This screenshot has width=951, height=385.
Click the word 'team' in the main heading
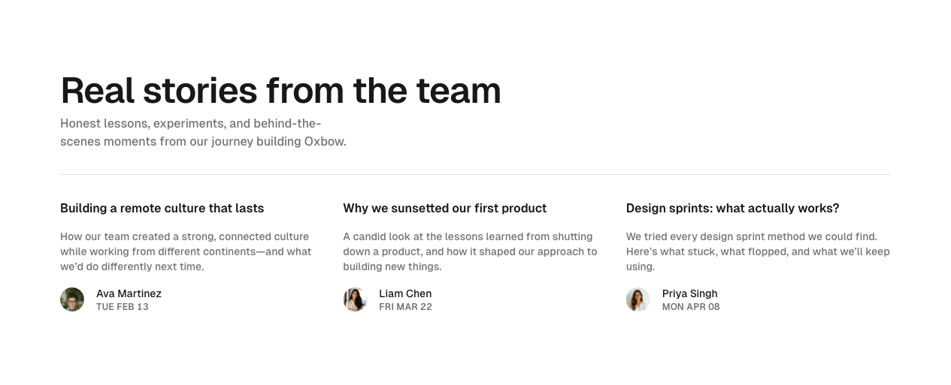click(459, 90)
